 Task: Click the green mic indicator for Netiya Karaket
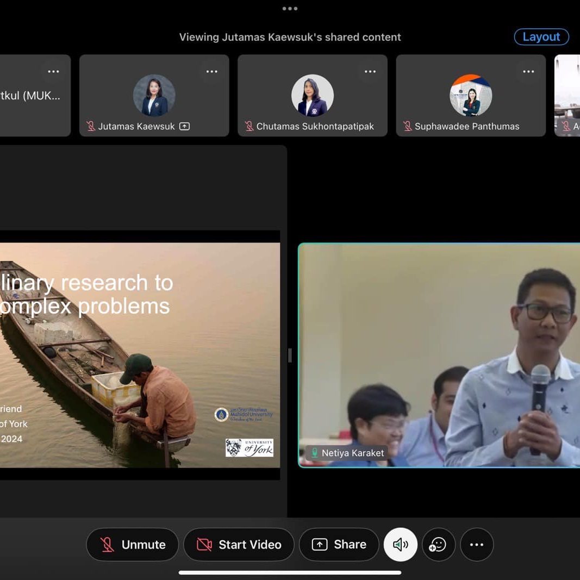coord(314,453)
